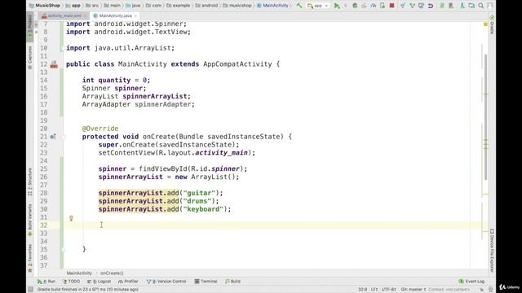Click the VCS commit checkmark icon

pyautogui.click(x=412, y=6)
